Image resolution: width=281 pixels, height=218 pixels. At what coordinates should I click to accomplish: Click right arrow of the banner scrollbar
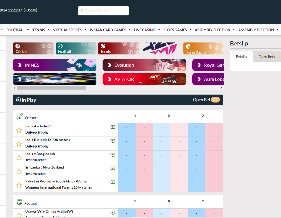coord(222,88)
